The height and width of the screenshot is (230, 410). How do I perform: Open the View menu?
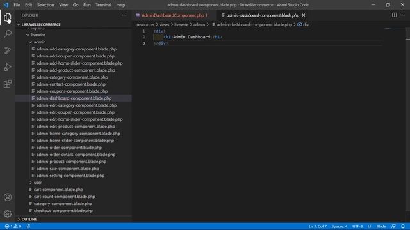pos(63,5)
